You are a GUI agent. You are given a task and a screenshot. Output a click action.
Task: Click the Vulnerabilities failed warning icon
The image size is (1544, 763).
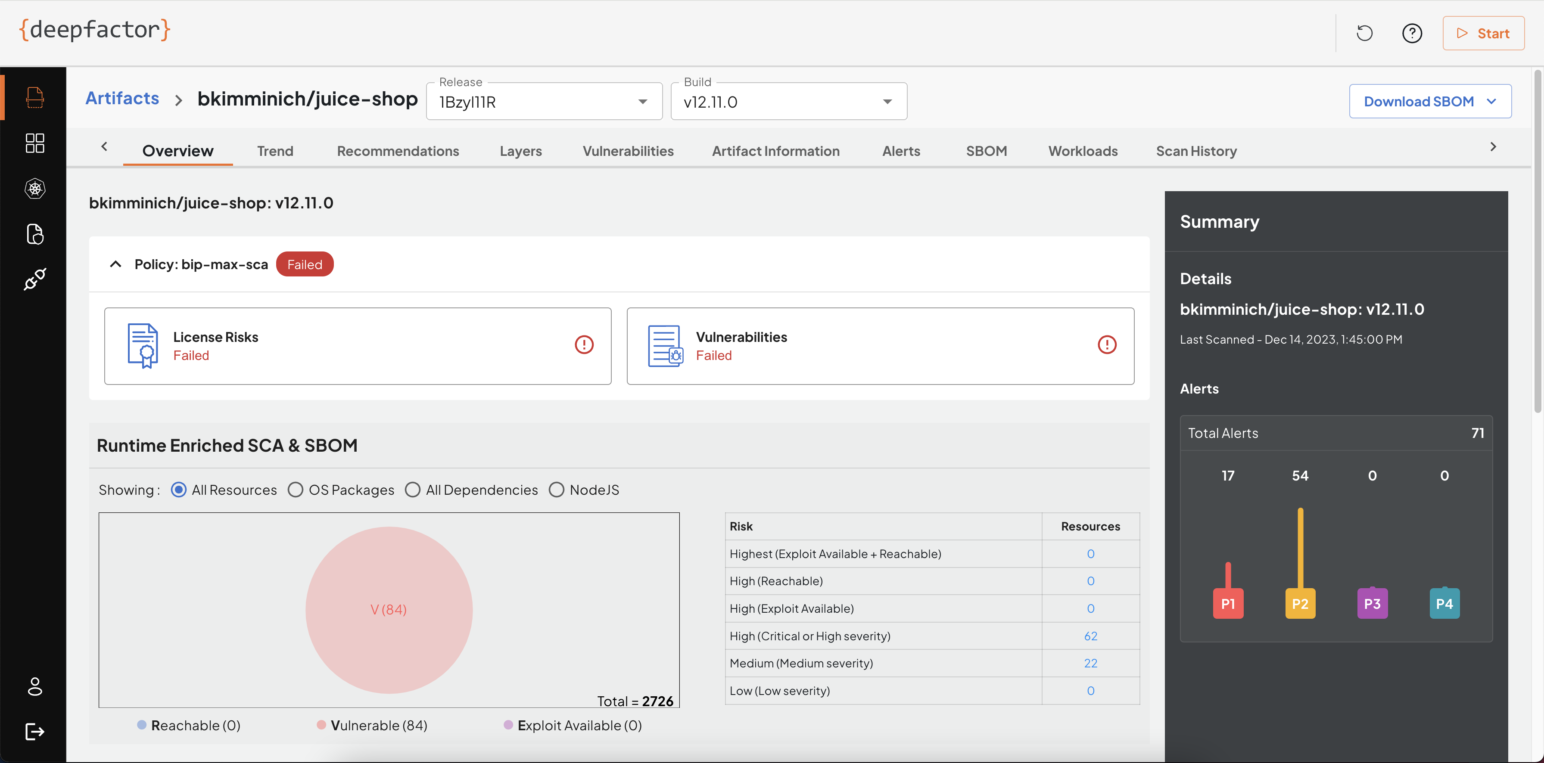coord(1106,344)
